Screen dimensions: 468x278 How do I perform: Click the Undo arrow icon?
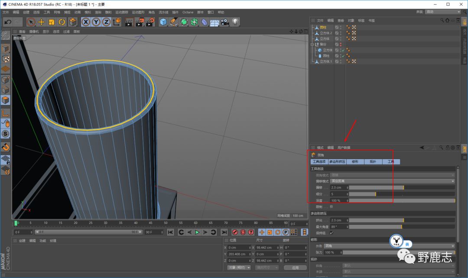click(7, 22)
